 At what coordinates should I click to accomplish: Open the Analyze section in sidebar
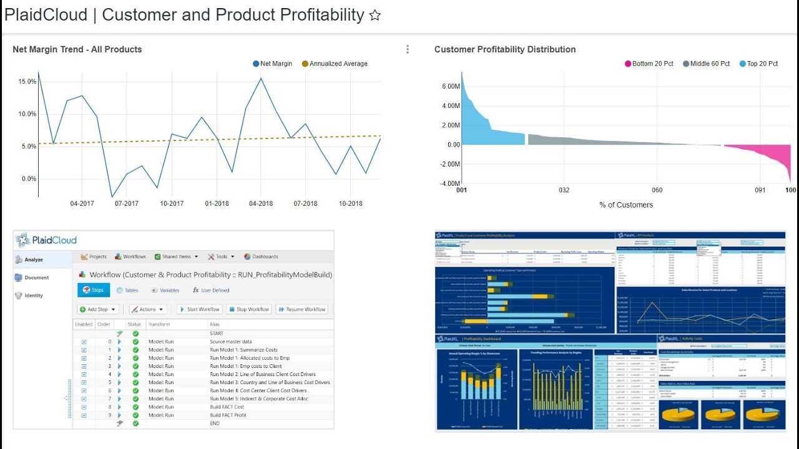click(x=42, y=259)
